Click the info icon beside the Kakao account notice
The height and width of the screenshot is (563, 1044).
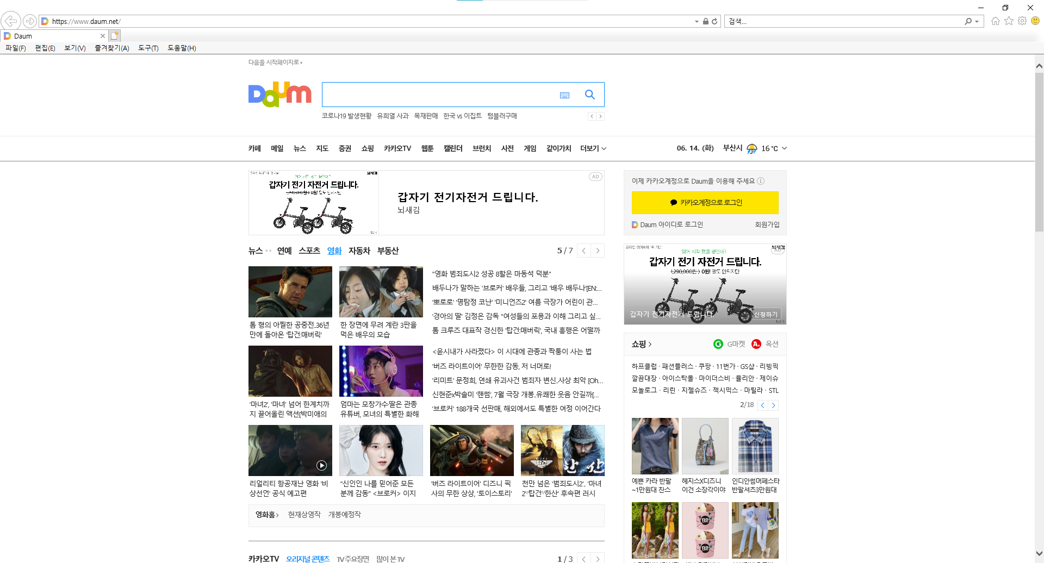[x=761, y=181]
